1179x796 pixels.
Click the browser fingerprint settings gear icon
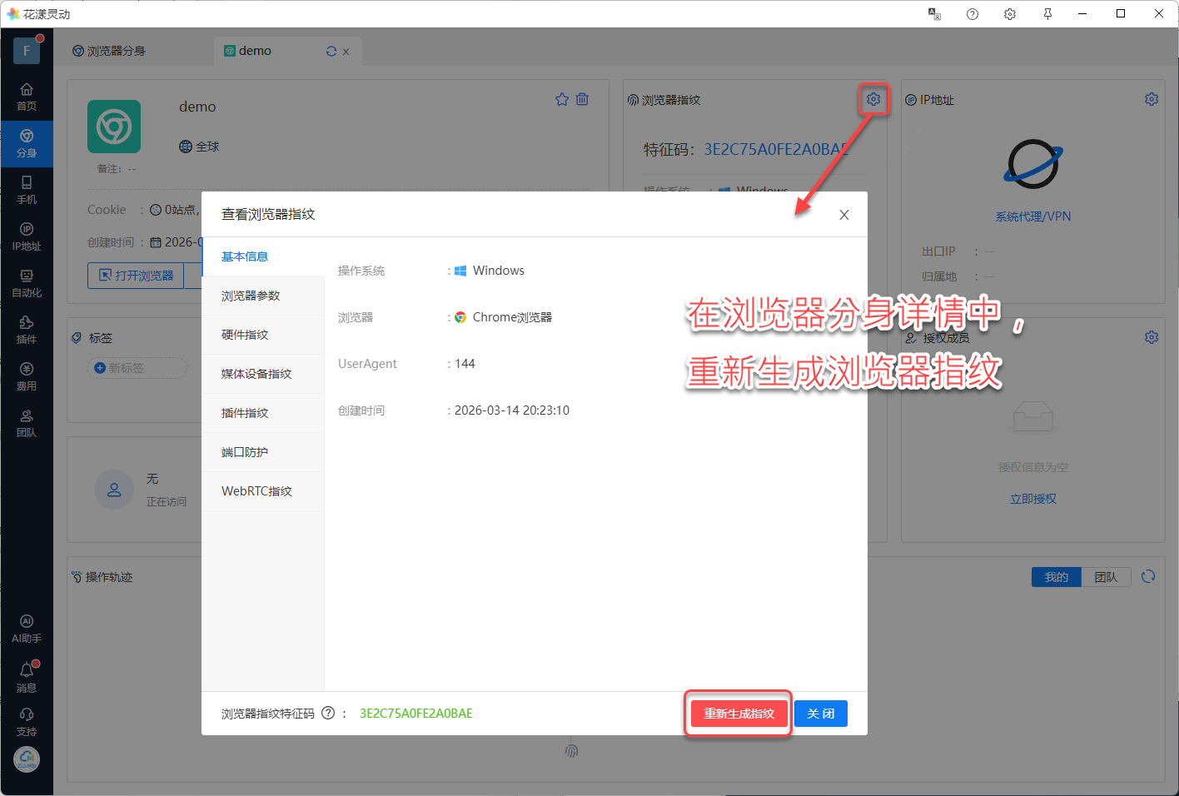873,99
